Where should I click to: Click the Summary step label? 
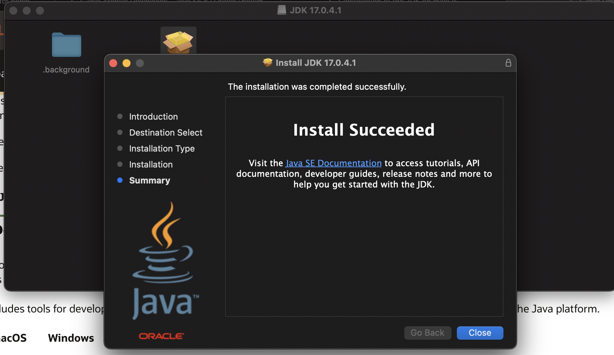tap(150, 180)
